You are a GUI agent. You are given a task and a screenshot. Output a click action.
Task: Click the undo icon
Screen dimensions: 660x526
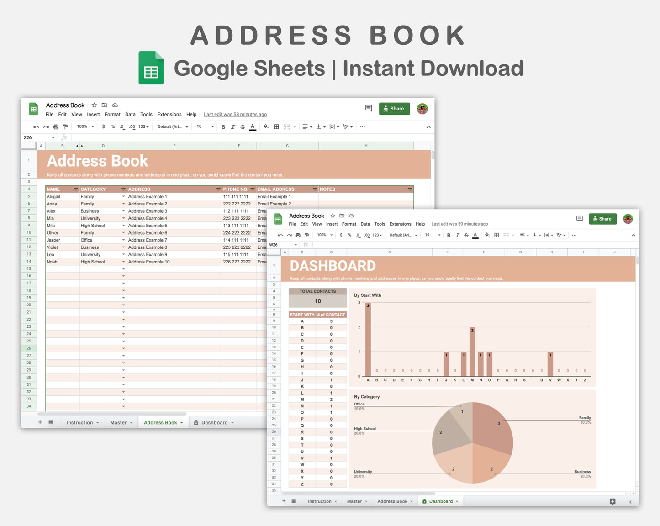36,126
